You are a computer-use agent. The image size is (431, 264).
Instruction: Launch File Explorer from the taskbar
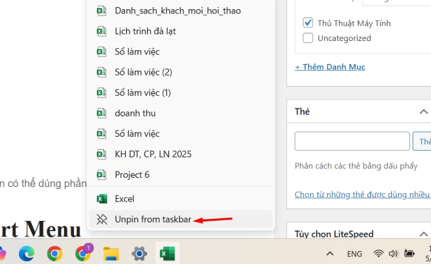tap(111, 253)
